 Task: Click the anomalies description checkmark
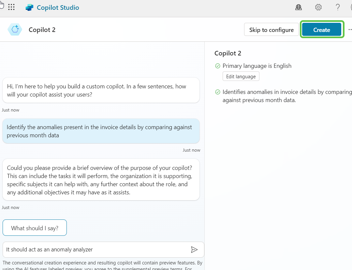[x=217, y=92]
